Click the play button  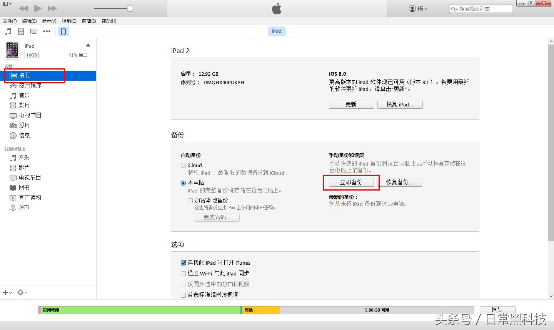(x=38, y=8)
